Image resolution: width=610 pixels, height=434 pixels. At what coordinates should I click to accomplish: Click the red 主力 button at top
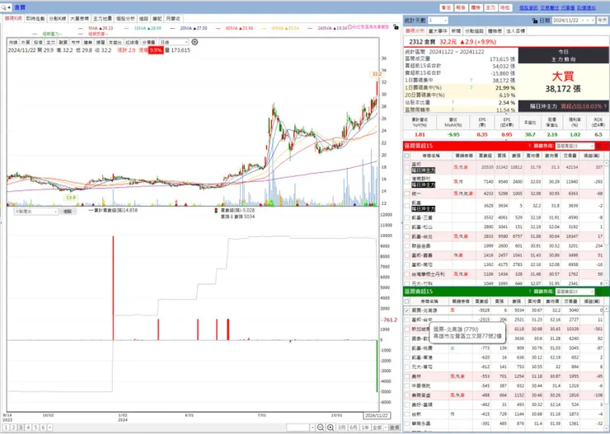(490, 7)
